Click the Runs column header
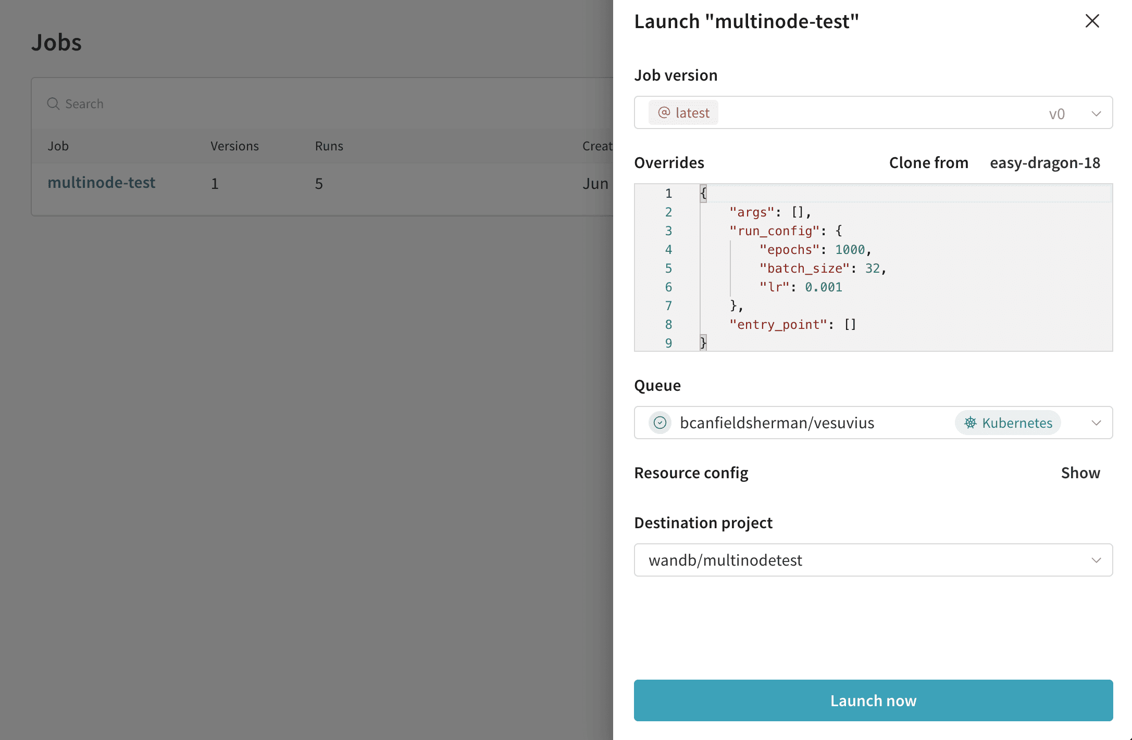The height and width of the screenshot is (740, 1132). coord(329,146)
